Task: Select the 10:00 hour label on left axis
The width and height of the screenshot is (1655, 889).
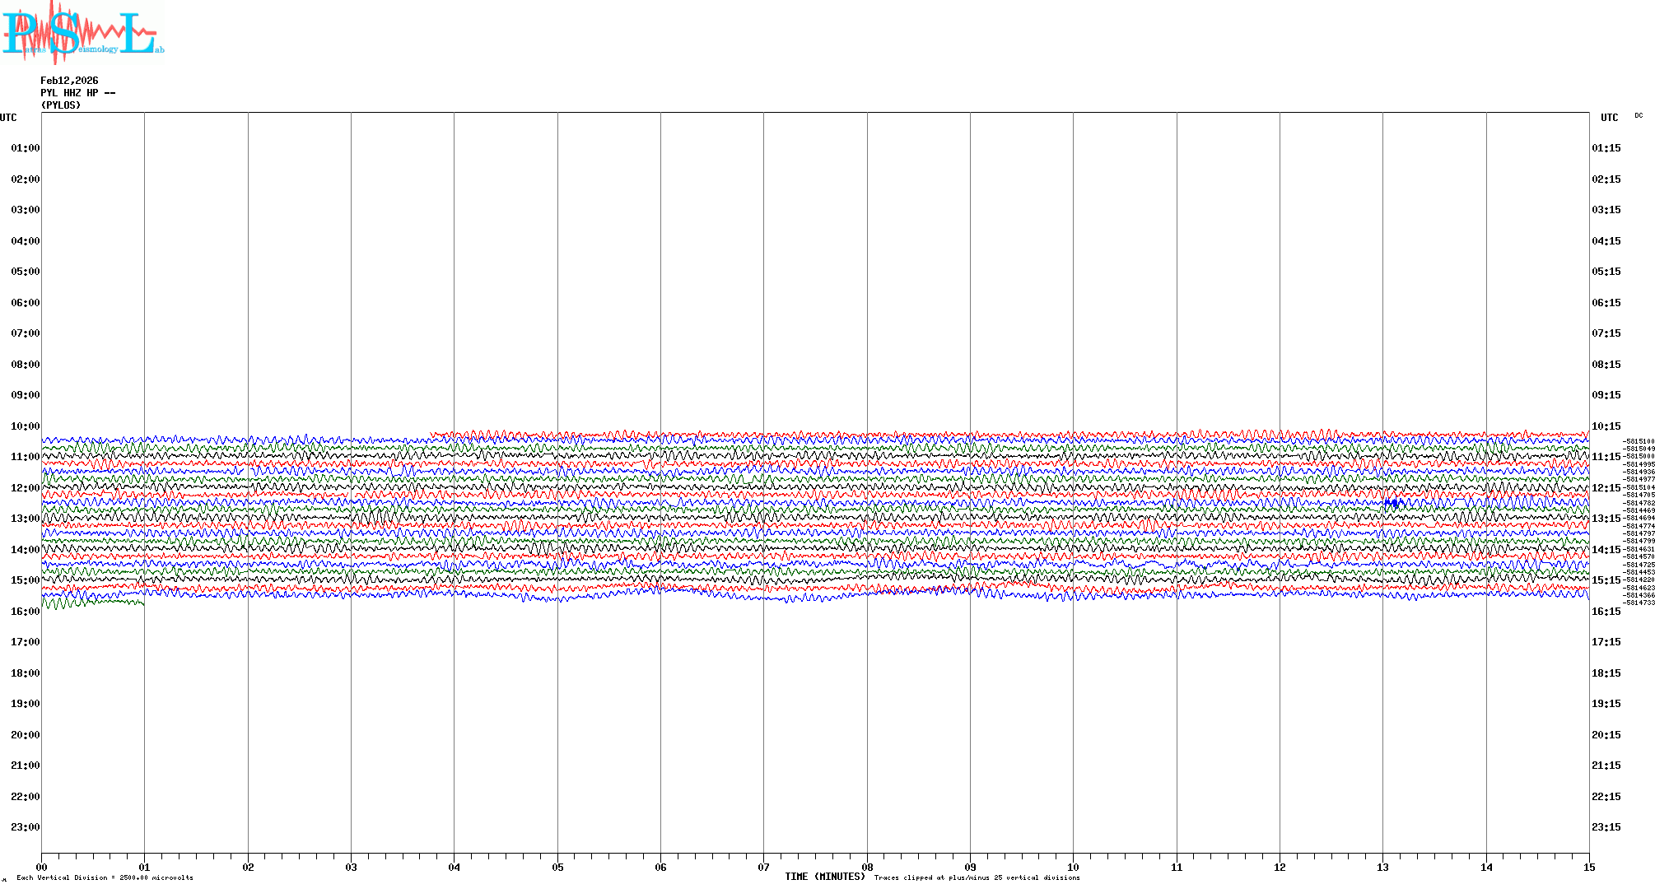Action: [25, 426]
